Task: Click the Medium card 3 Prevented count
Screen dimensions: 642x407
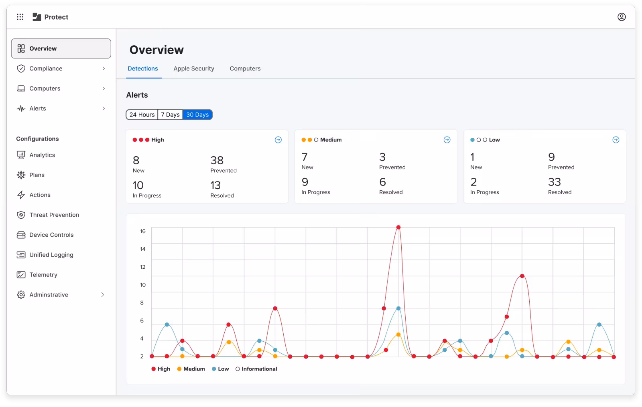Action: pos(382,157)
